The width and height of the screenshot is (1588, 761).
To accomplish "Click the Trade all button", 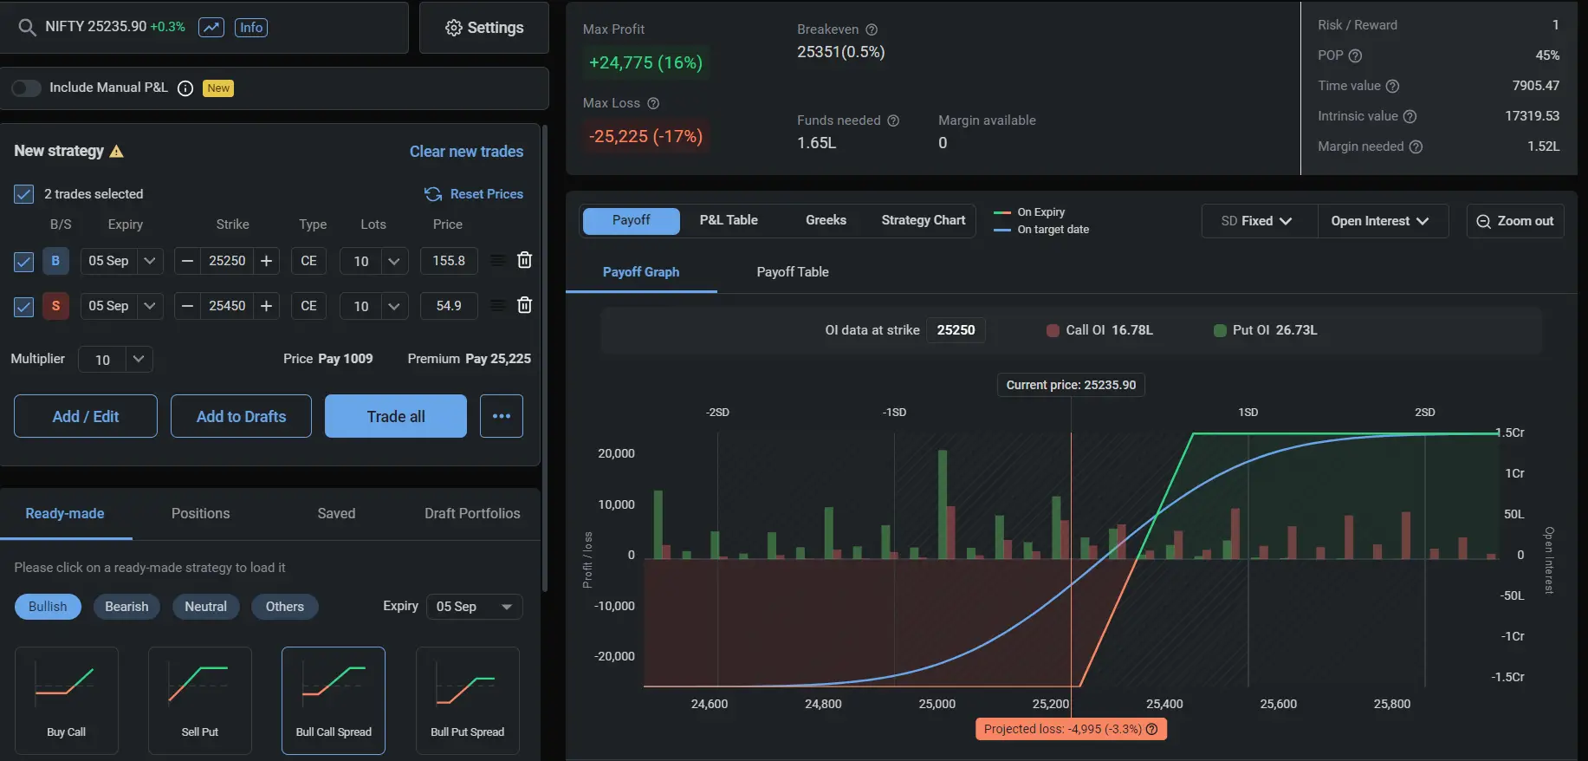I will click(396, 416).
